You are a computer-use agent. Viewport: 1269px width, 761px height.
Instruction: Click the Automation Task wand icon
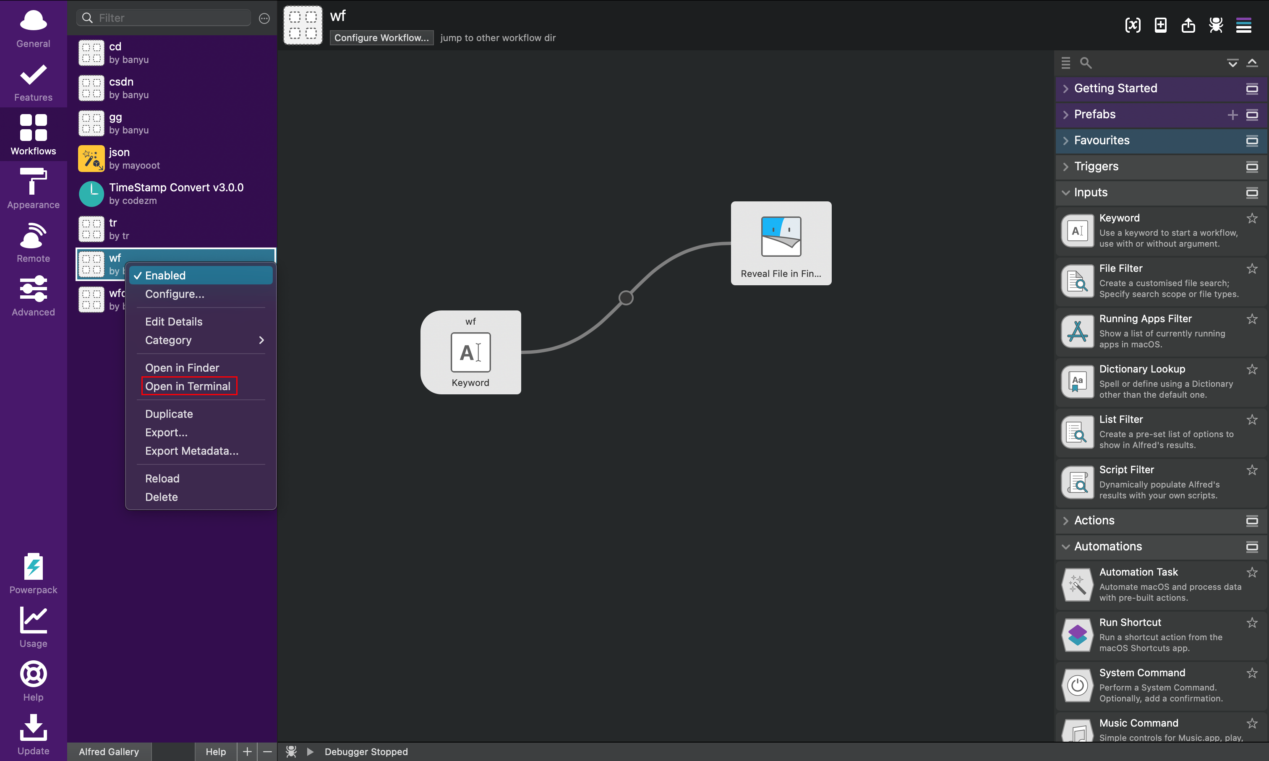pos(1077,585)
